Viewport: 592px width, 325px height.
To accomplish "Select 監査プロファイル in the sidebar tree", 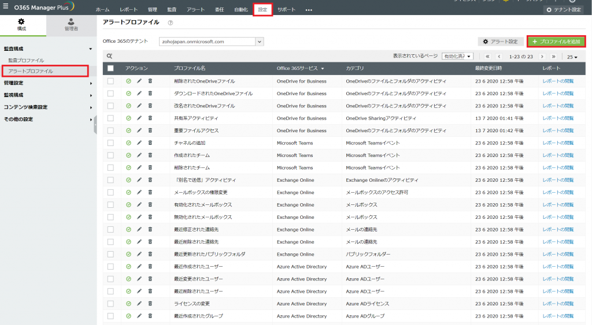I will [x=26, y=60].
